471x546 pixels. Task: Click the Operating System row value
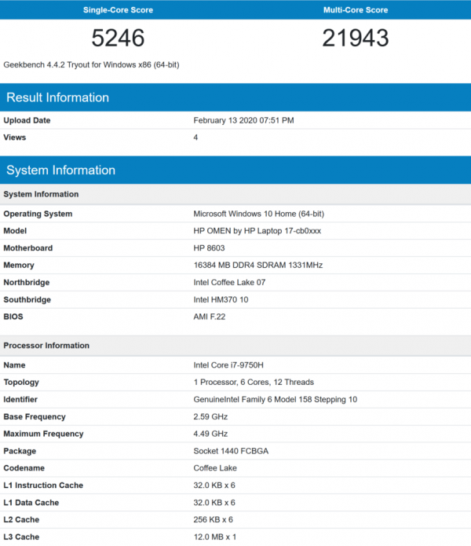point(259,214)
